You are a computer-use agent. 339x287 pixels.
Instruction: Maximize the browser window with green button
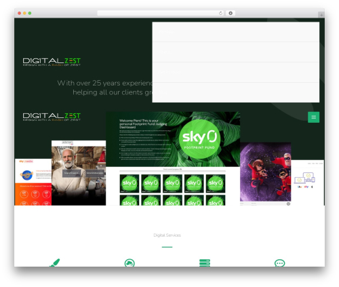tap(30, 13)
